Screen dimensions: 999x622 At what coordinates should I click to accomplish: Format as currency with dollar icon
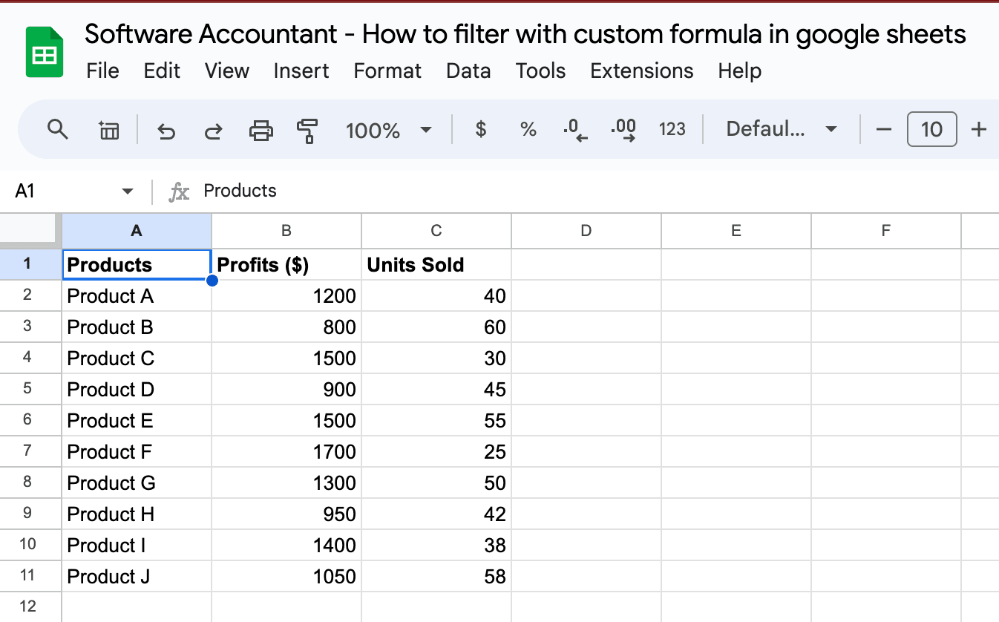pyautogui.click(x=481, y=130)
